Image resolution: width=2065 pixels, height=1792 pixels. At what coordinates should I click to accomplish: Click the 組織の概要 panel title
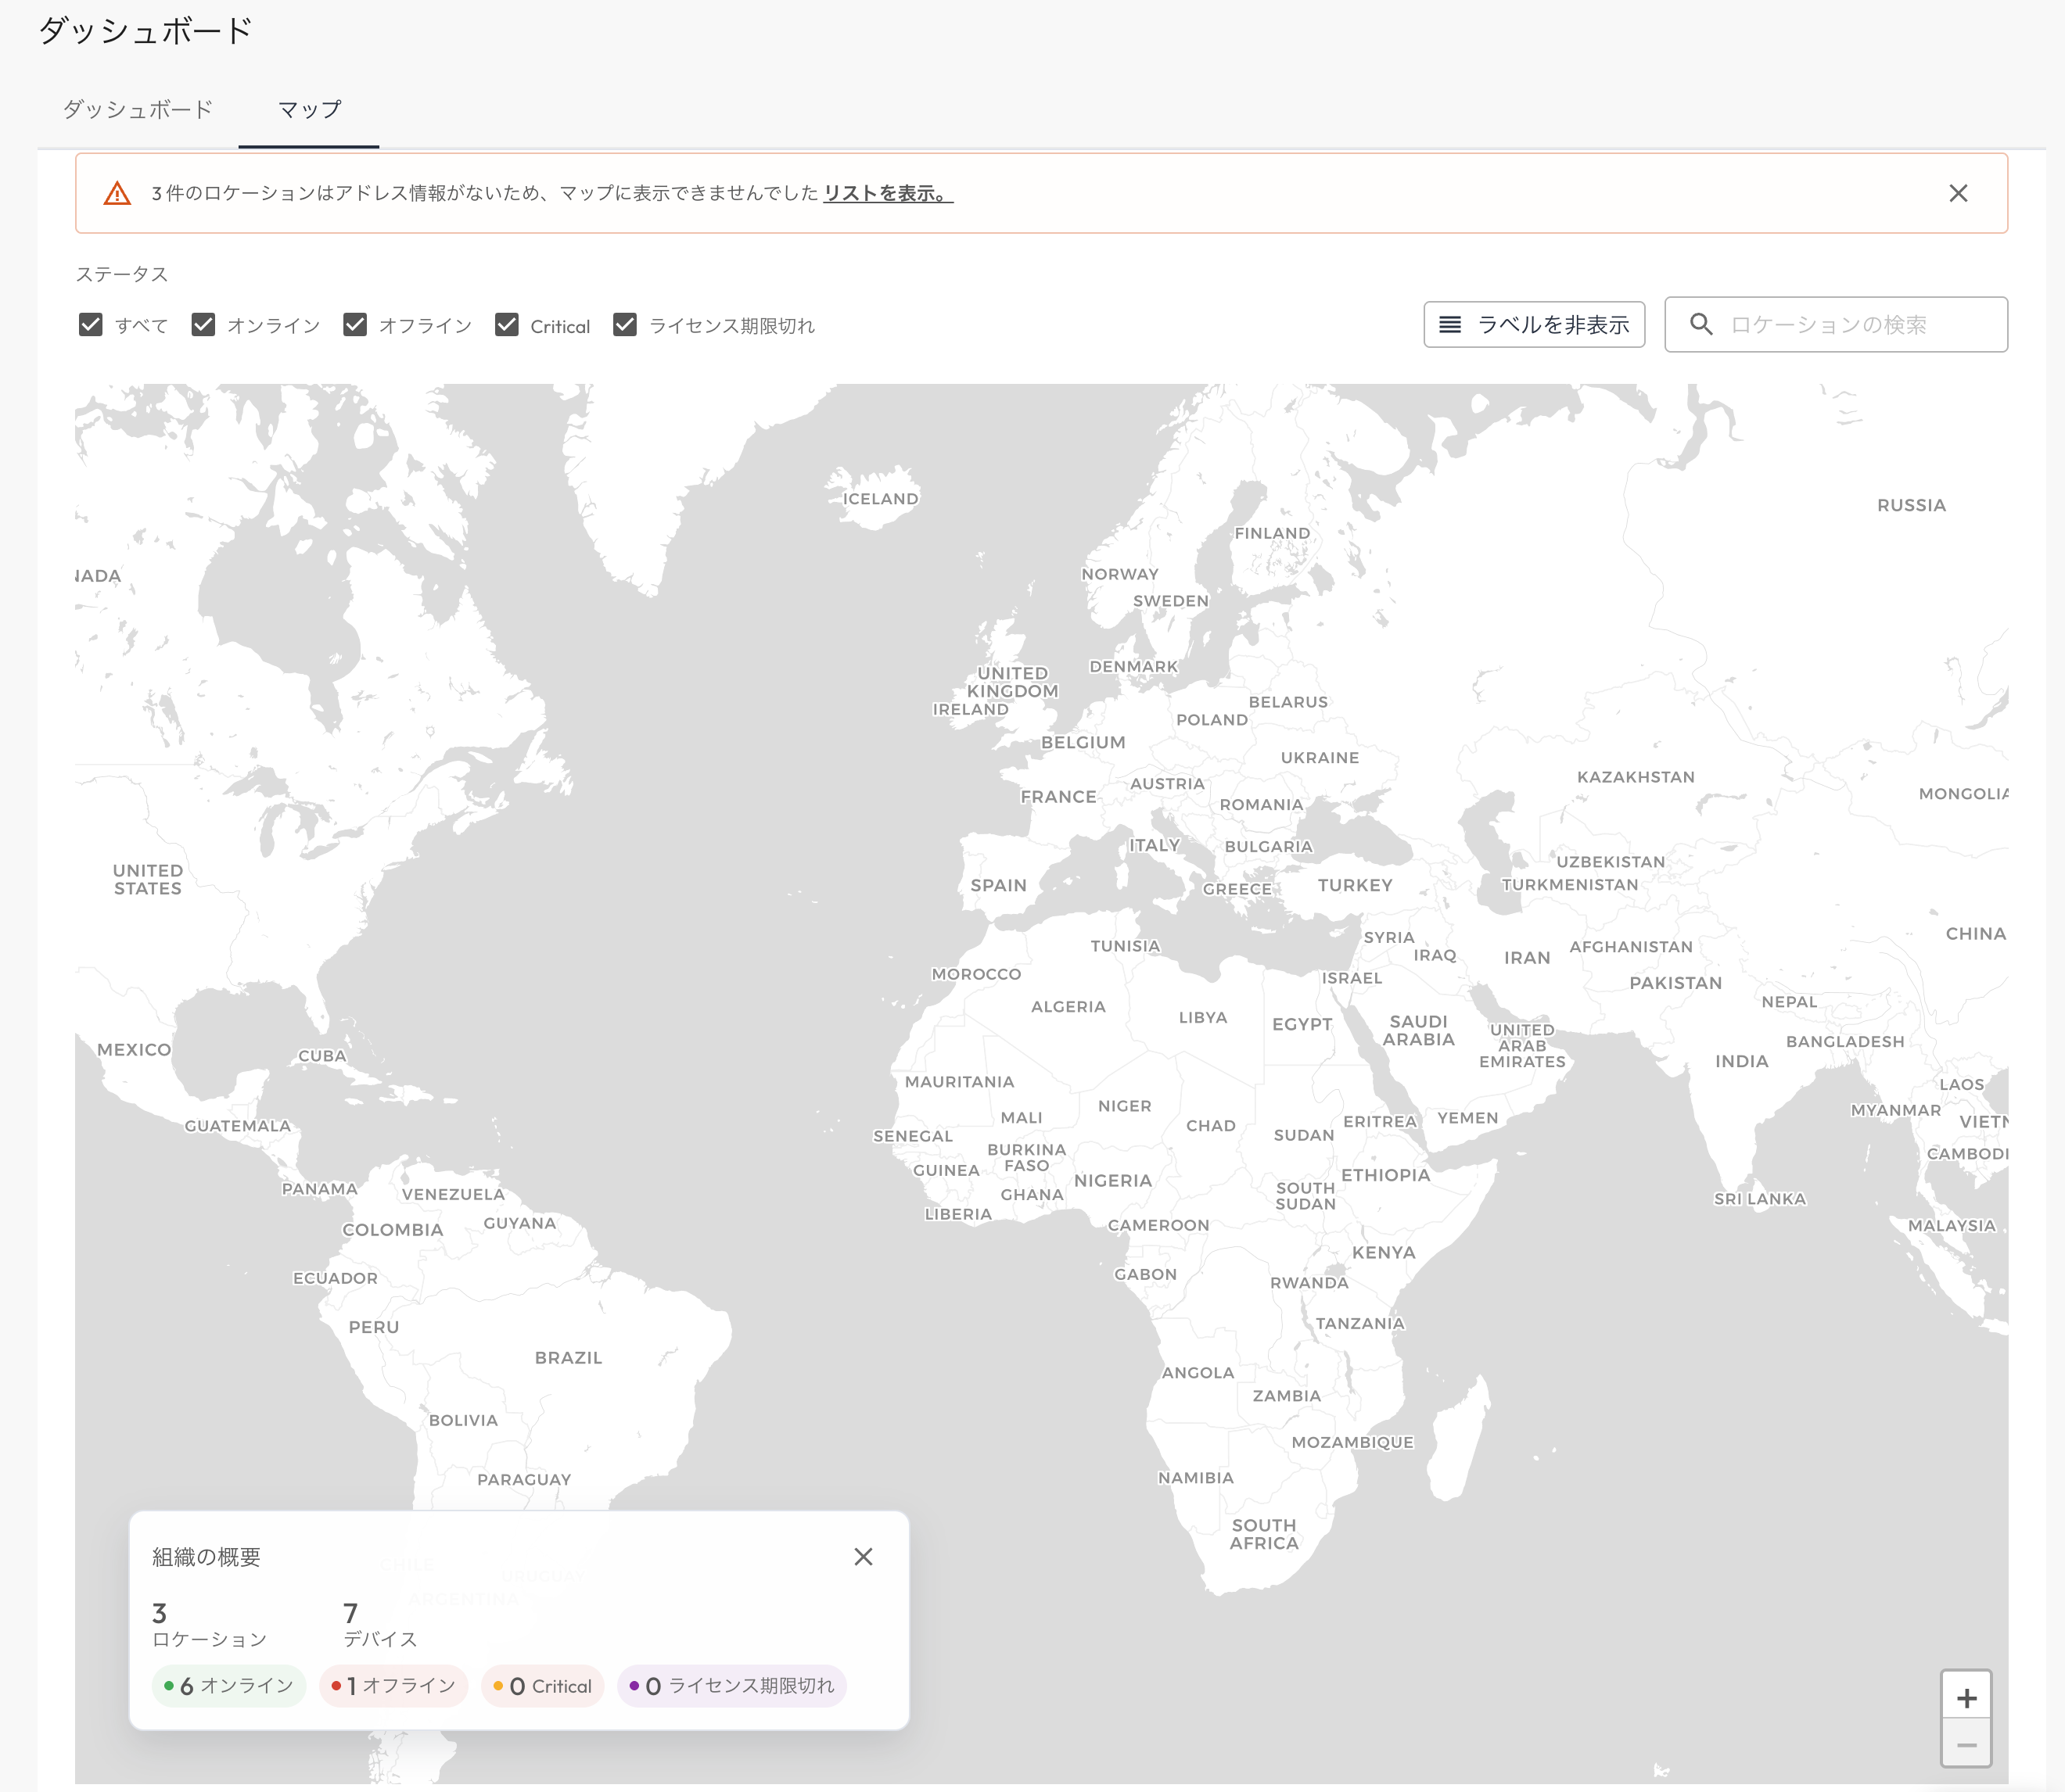click(206, 1557)
